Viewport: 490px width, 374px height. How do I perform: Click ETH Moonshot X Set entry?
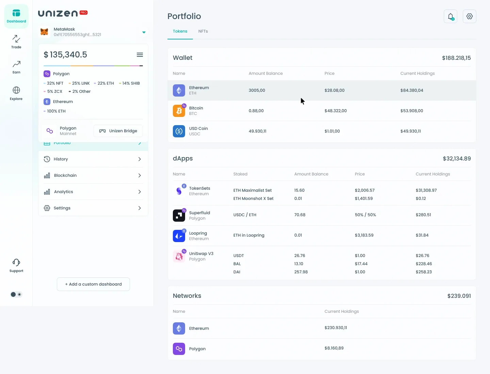click(254, 199)
